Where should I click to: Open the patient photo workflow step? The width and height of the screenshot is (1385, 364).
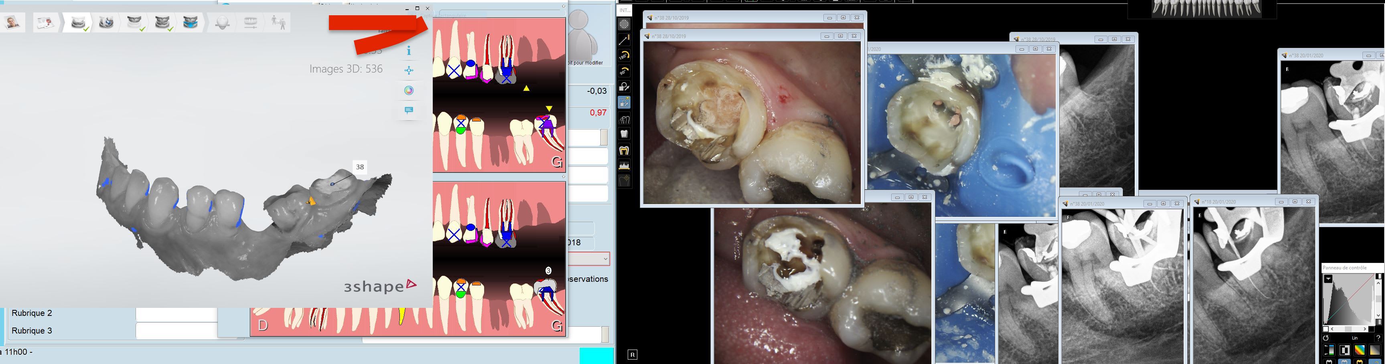(12, 22)
